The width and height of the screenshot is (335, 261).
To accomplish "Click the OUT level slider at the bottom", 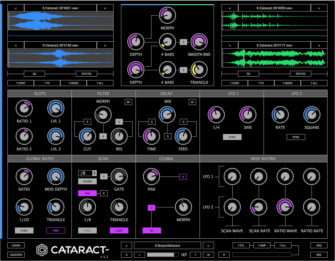I will pos(161,254).
